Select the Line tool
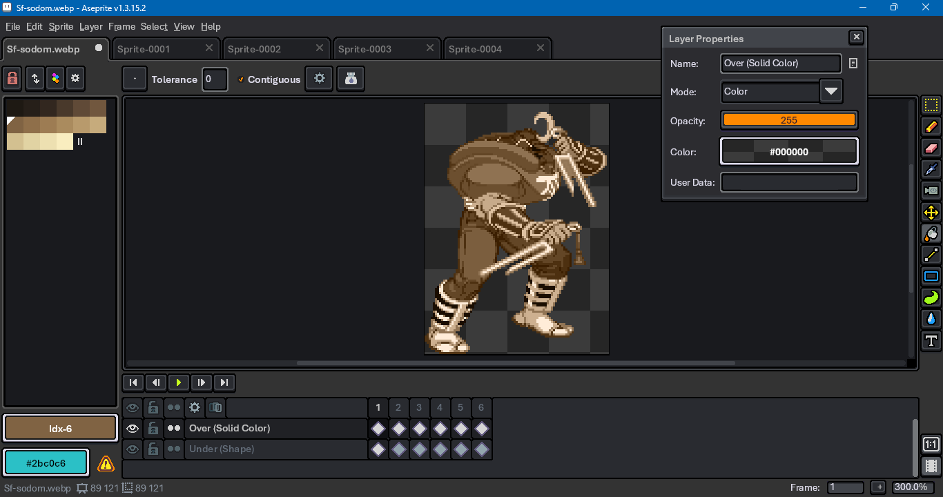Screen dimensions: 943x497 tap(931, 255)
